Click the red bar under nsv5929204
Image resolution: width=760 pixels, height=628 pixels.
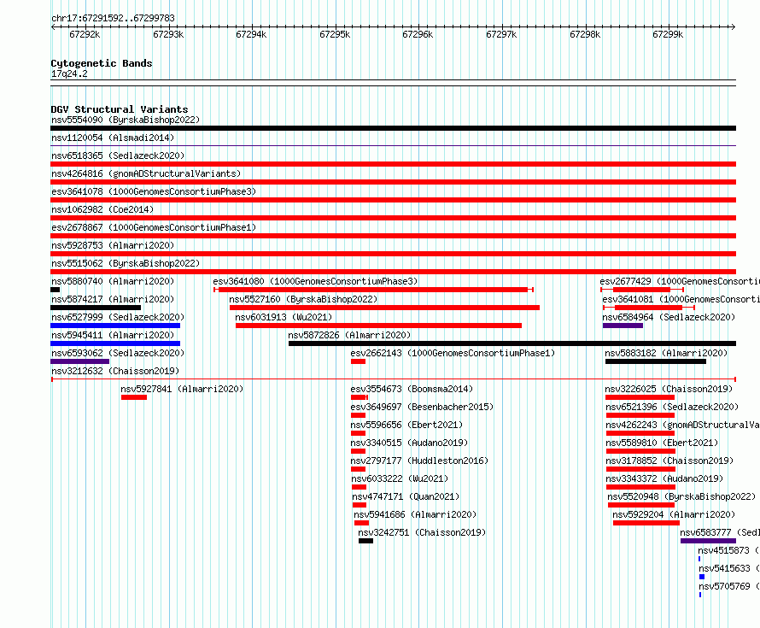(646, 523)
